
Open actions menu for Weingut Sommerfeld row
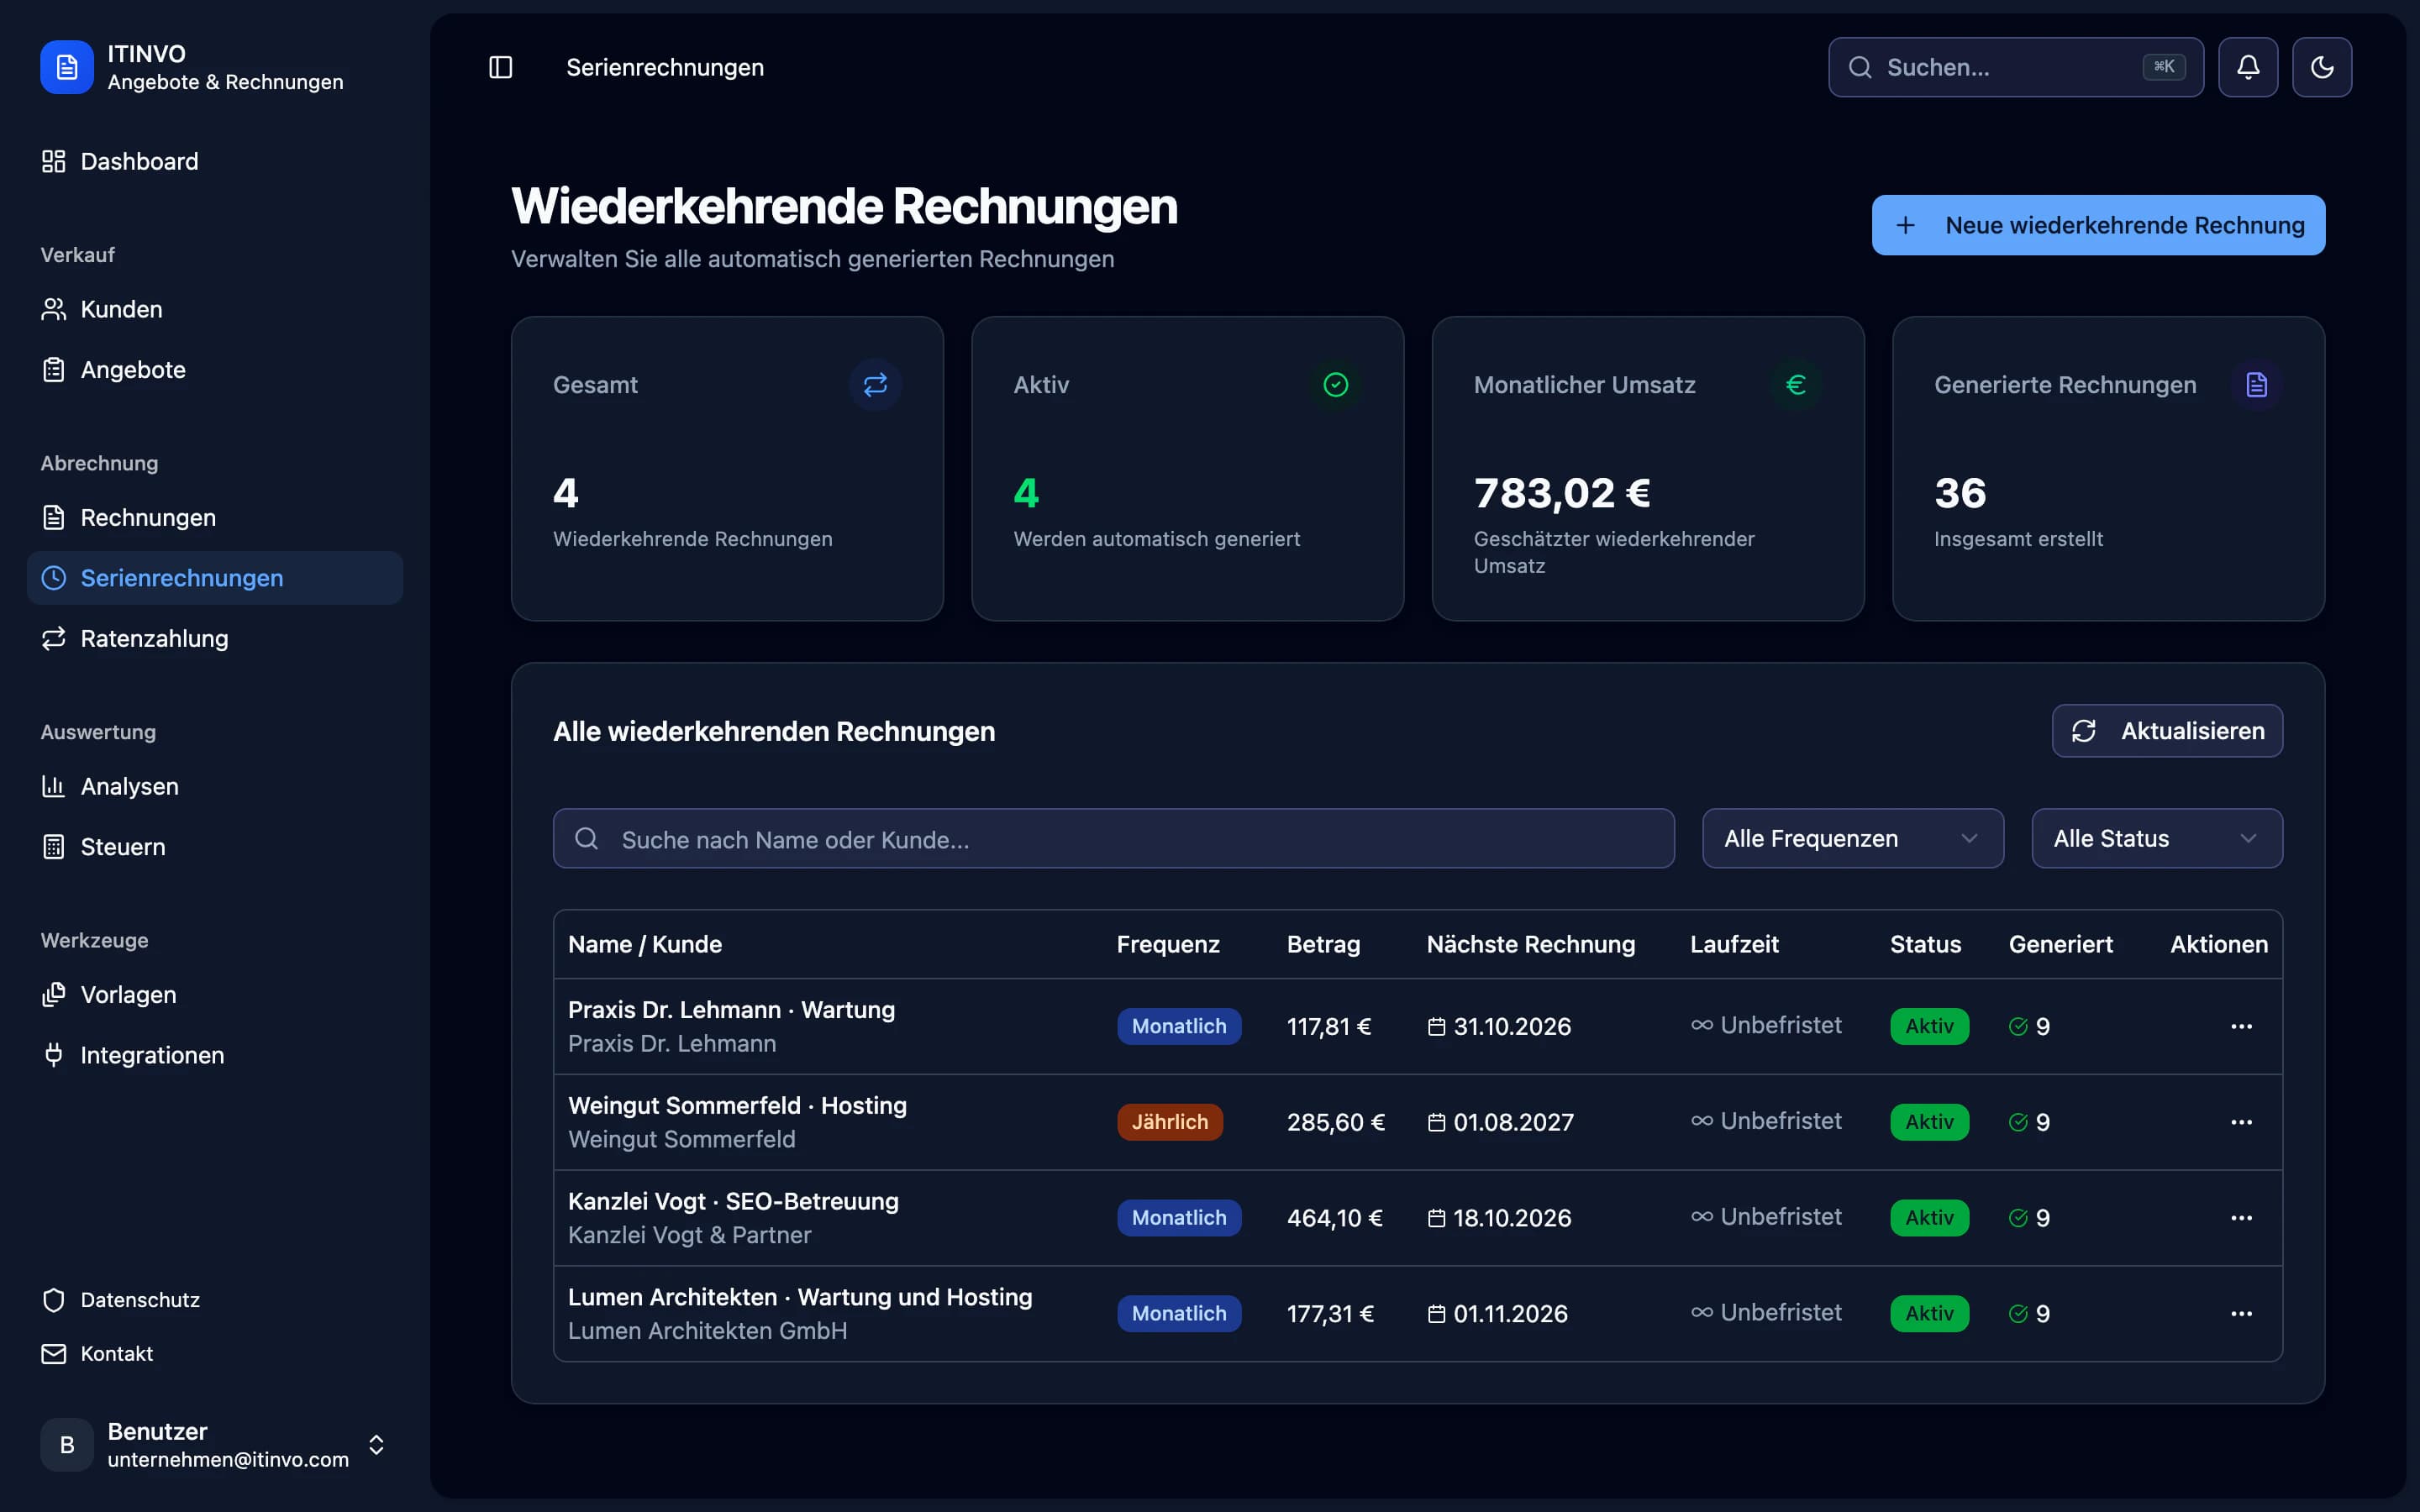point(2241,1122)
